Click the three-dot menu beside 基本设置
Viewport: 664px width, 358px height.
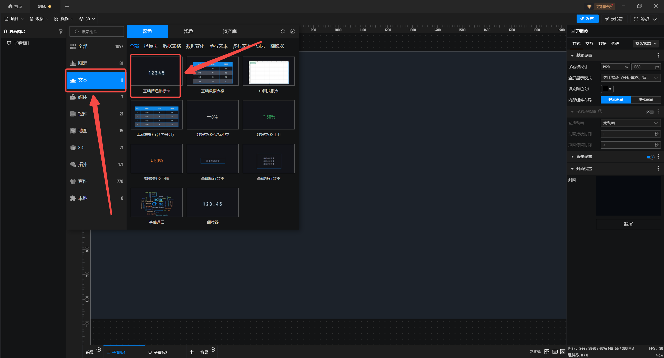pyautogui.click(x=658, y=55)
